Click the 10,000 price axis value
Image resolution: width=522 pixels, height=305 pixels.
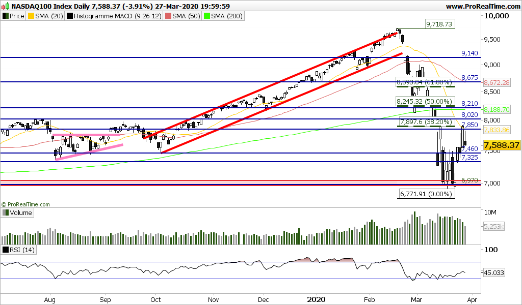[497, 16]
